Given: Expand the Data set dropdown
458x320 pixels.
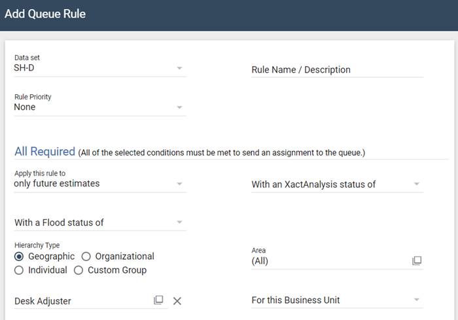Looking at the screenshot, I should tap(179, 67).
